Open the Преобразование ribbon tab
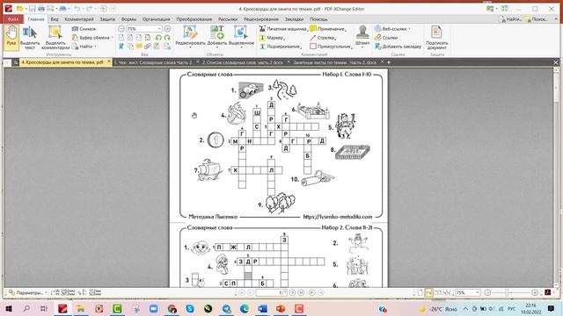Screen dimensions: 563x316 click(x=194, y=19)
